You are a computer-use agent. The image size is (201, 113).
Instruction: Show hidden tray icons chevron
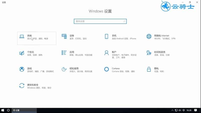[172, 110]
